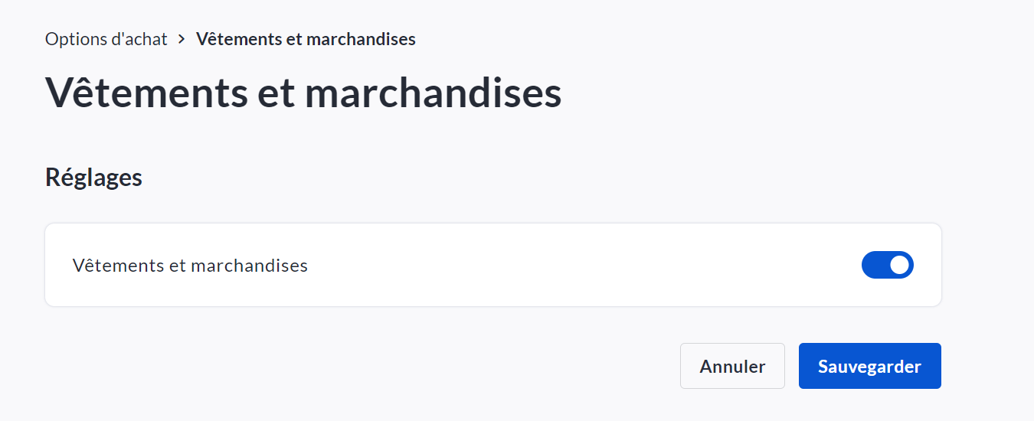Click the Vêtements et marchandises label in the settings card

[x=190, y=266]
